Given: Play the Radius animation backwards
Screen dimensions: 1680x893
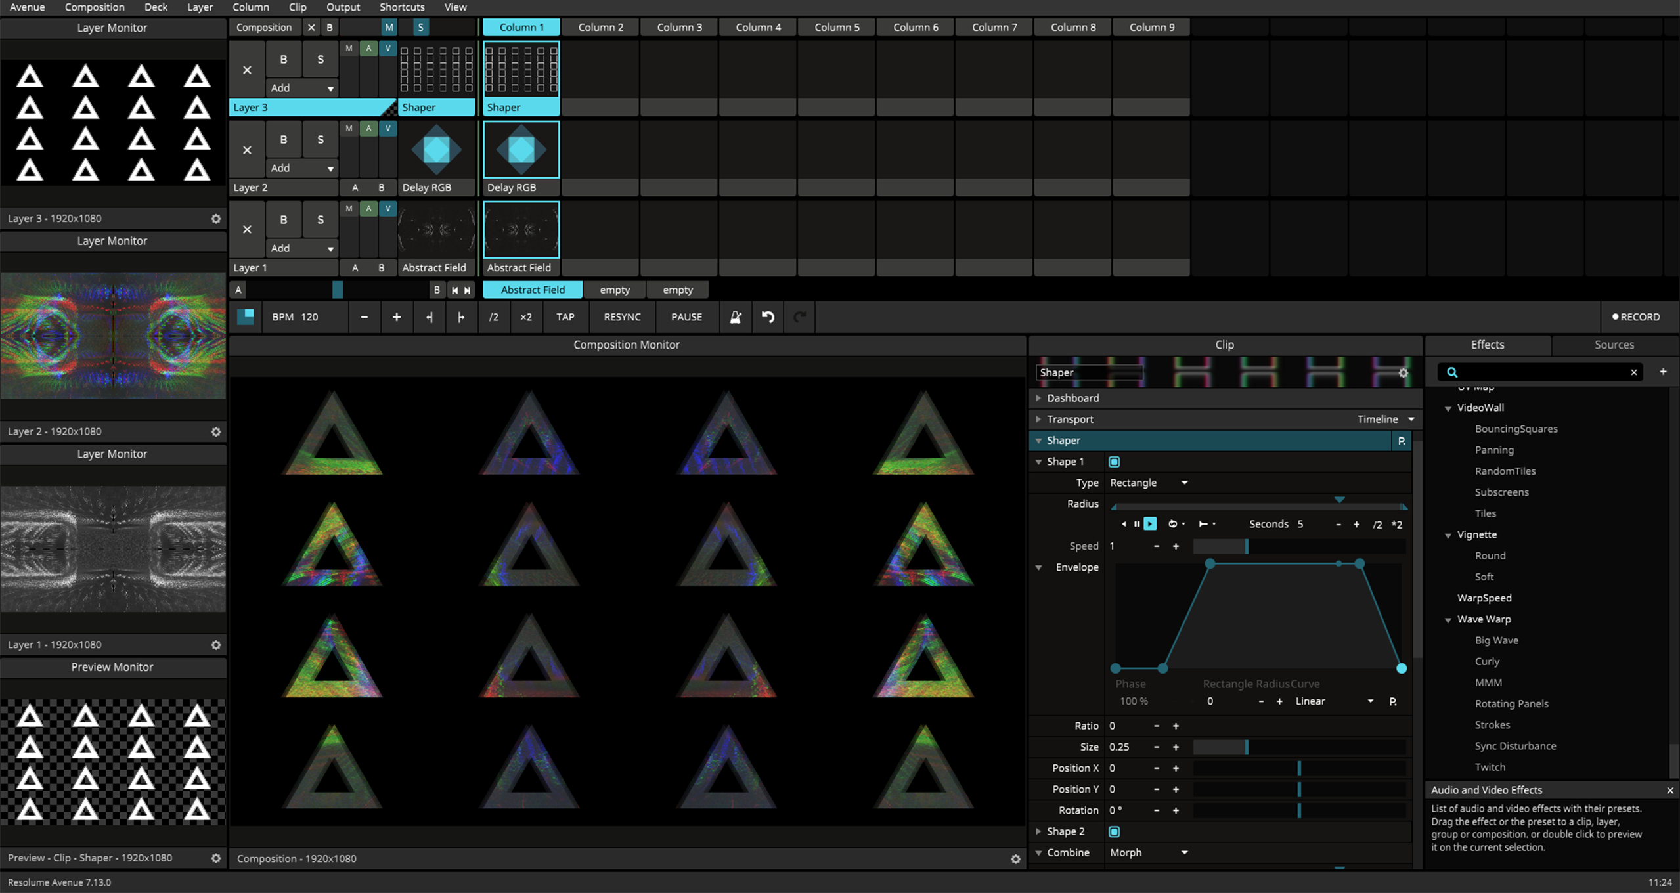Looking at the screenshot, I should pos(1124,524).
